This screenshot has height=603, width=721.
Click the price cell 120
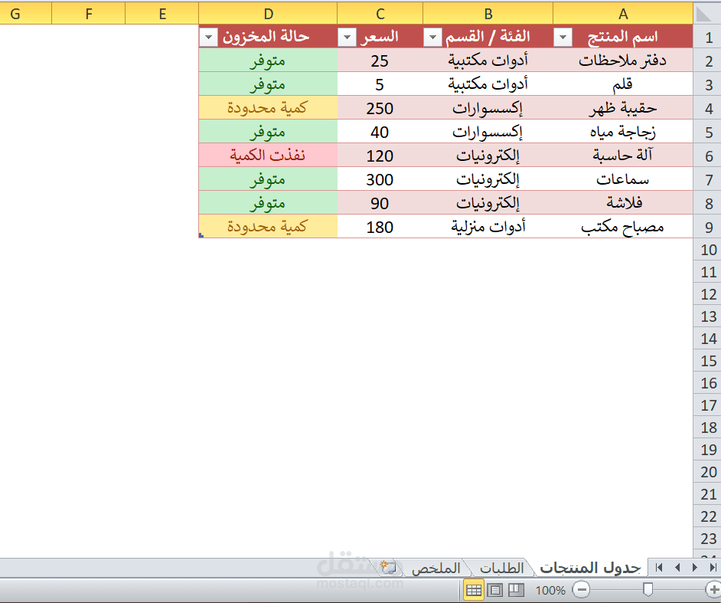[x=380, y=155]
